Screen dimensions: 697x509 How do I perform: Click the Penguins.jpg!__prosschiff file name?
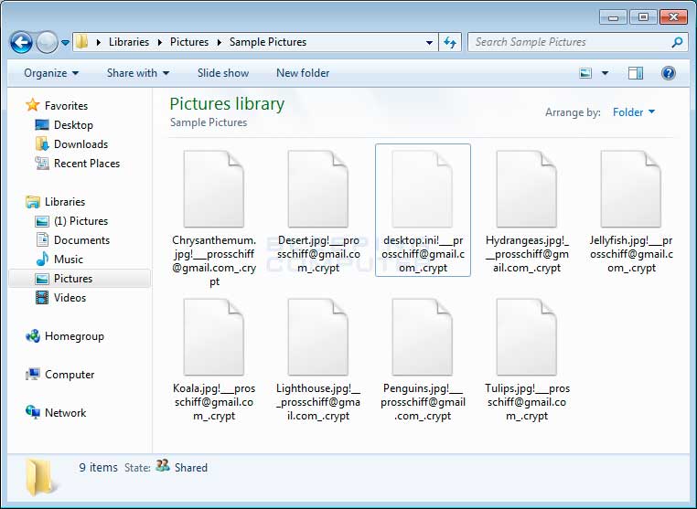coord(423,402)
